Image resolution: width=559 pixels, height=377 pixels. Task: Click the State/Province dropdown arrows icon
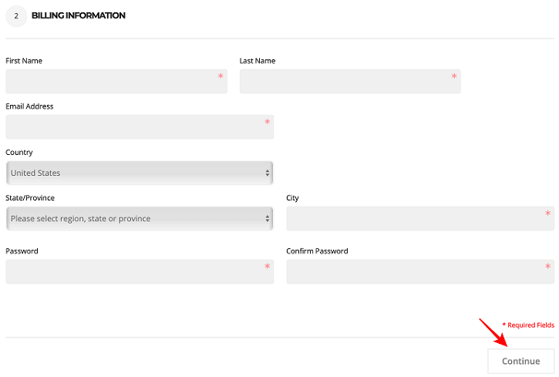(268, 219)
